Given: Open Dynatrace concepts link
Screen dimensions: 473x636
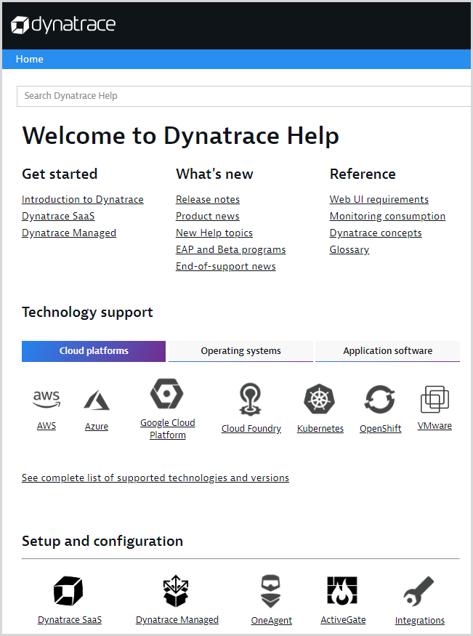Looking at the screenshot, I should pos(376,233).
